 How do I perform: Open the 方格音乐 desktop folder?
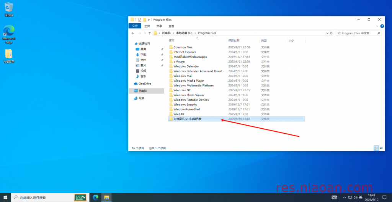pos(9,56)
